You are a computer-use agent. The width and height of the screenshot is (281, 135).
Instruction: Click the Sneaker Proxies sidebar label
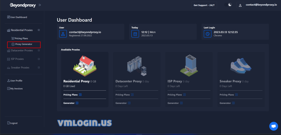20,68
